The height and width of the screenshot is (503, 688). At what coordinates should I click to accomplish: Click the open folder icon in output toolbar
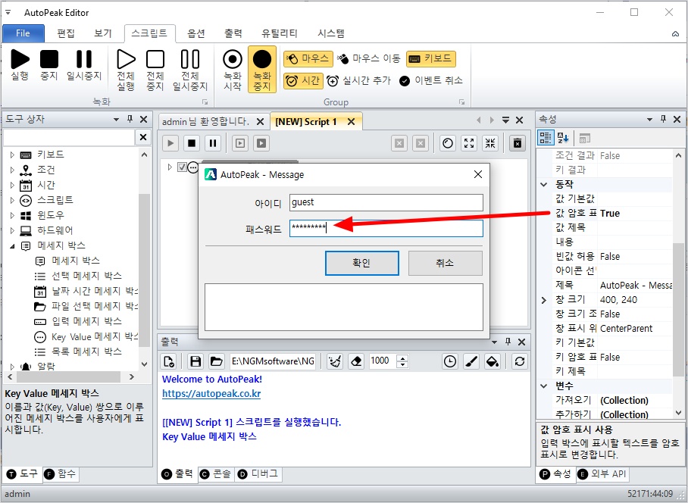(x=216, y=361)
